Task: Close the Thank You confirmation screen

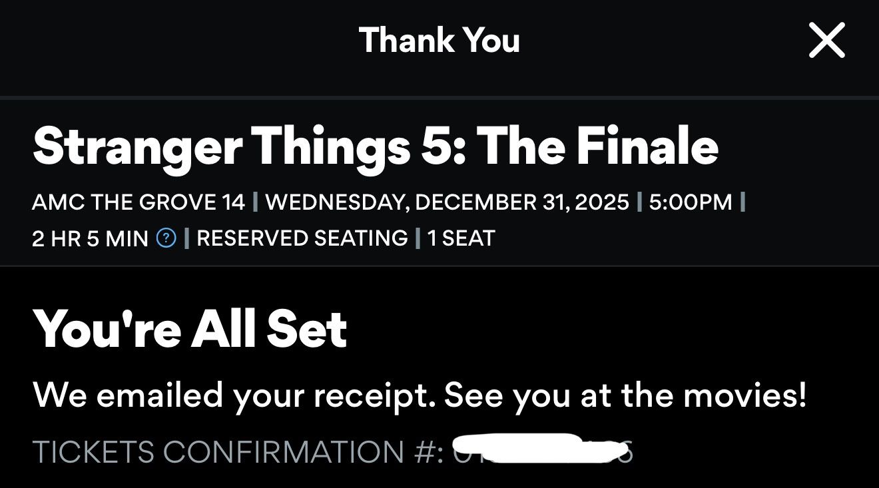Action: [826, 41]
